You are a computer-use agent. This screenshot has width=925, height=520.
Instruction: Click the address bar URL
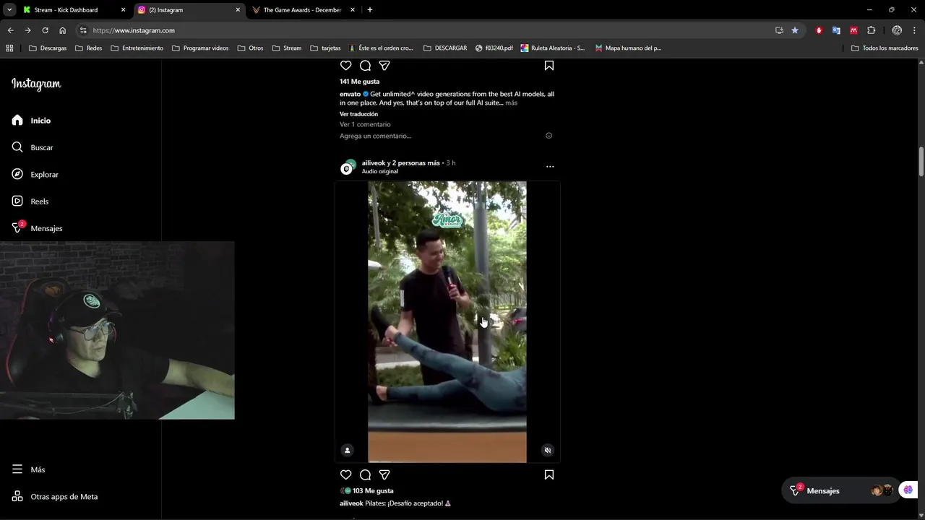click(134, 30)
